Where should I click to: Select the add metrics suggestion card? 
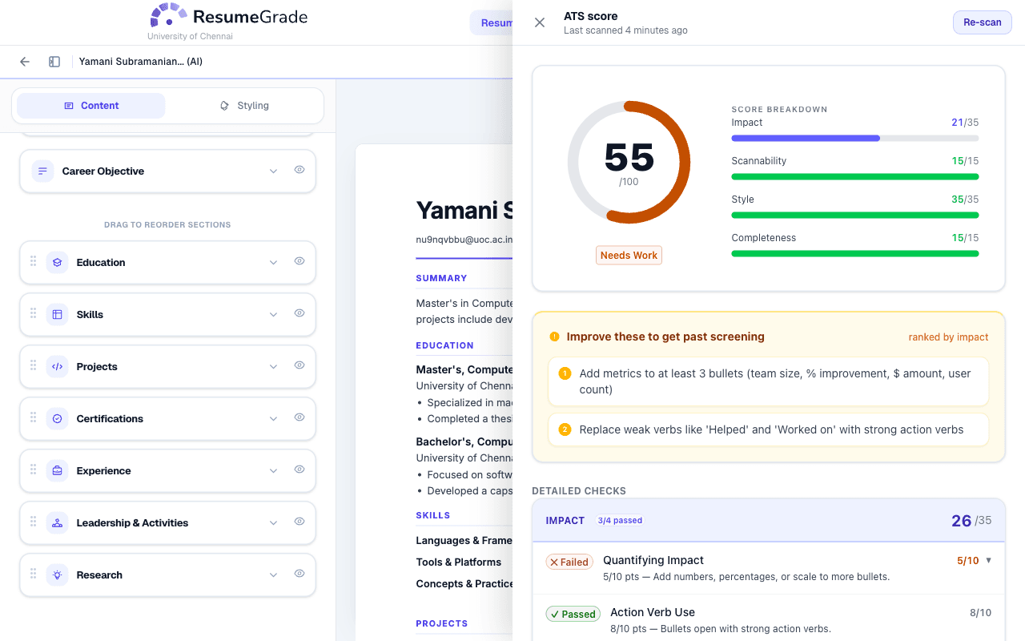click(769, 382)
